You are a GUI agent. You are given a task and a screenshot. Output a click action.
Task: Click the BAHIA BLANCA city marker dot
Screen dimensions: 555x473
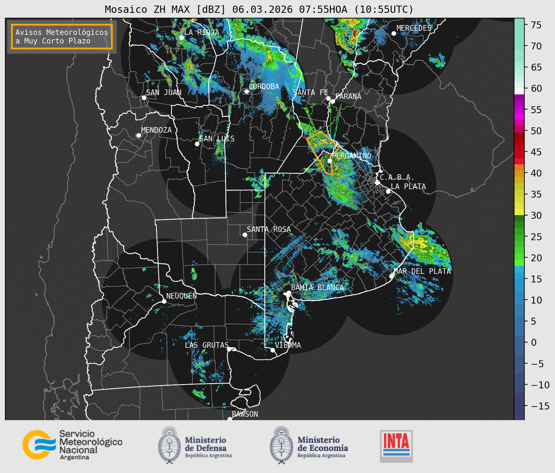(x=289, y=293)
